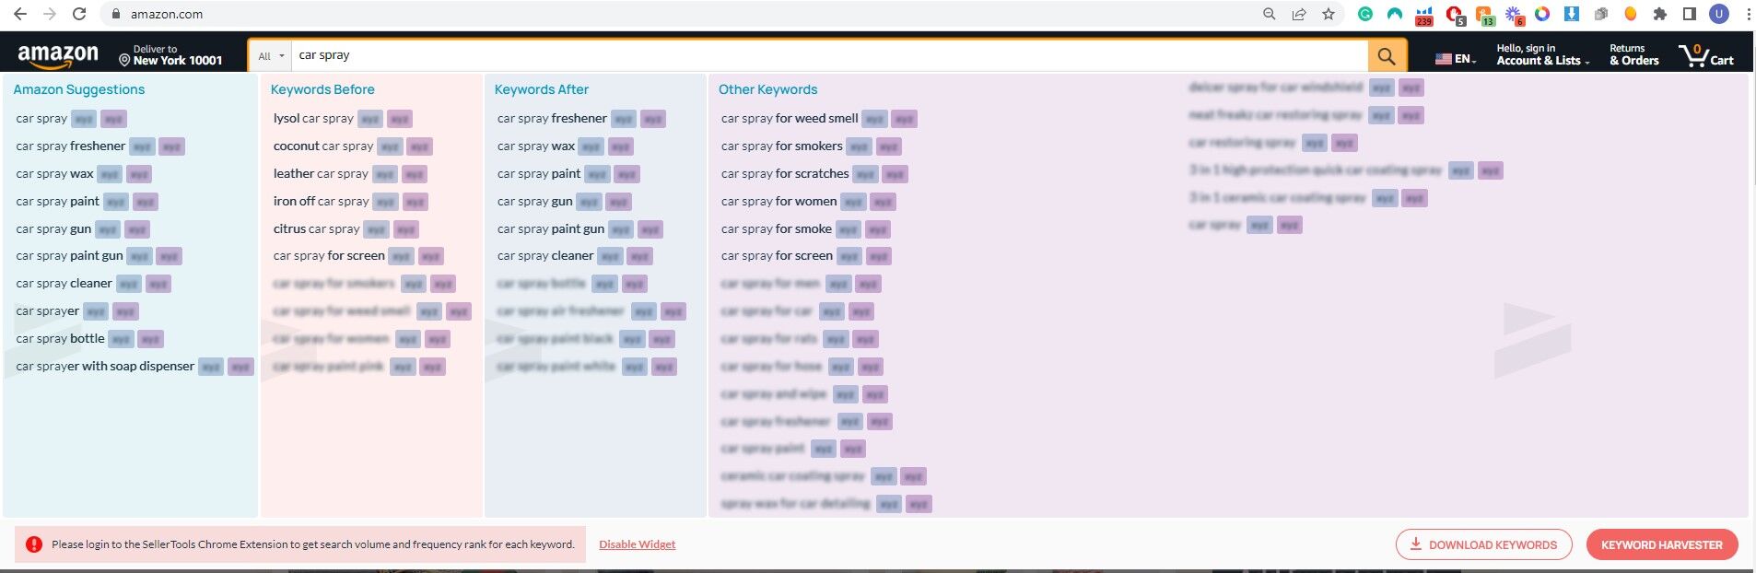
Task: Click the Other Keywords heading
Action: click(768, 89)
